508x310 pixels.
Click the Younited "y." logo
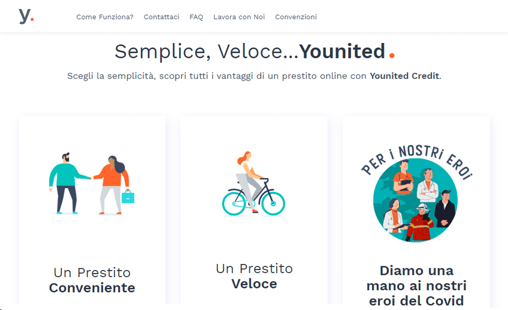[26, 16]
